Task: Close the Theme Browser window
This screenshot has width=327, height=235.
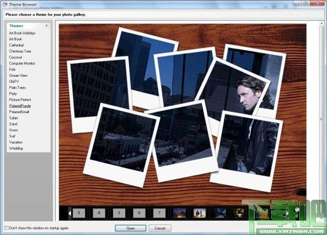Action: coord(317,3)
